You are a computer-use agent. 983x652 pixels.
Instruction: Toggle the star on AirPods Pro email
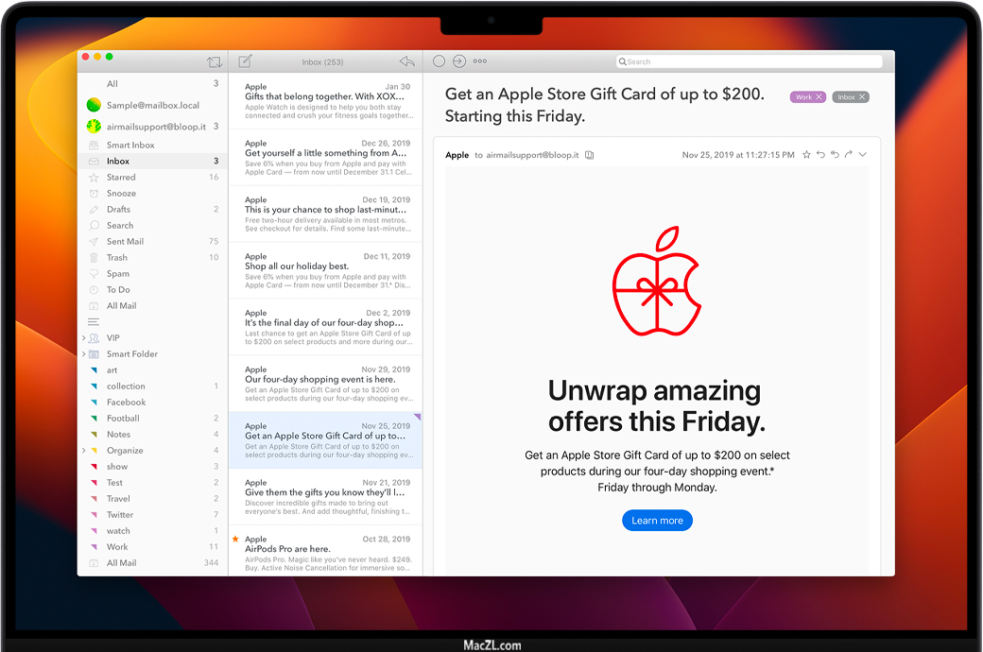(x=235, y=539)
